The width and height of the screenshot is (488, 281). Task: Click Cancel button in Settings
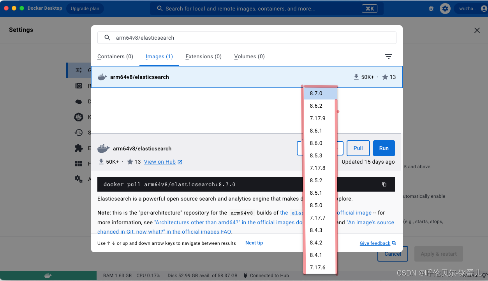click(393, 254)
